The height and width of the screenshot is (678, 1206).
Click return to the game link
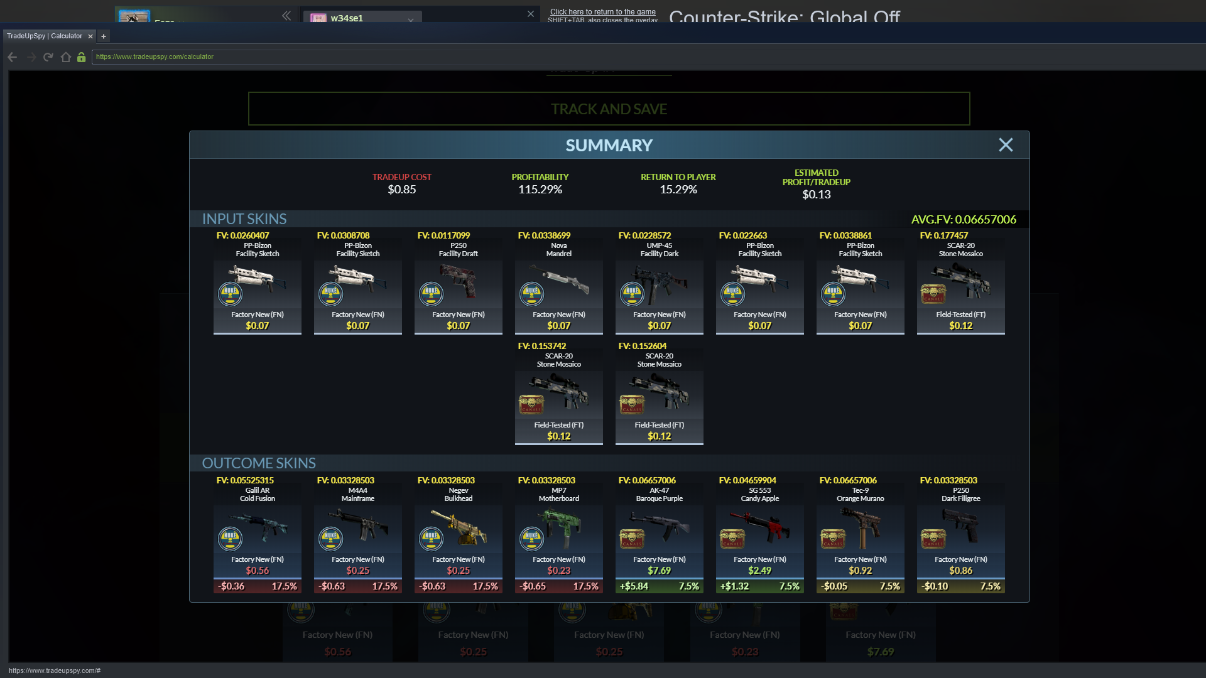pos(602,12)
